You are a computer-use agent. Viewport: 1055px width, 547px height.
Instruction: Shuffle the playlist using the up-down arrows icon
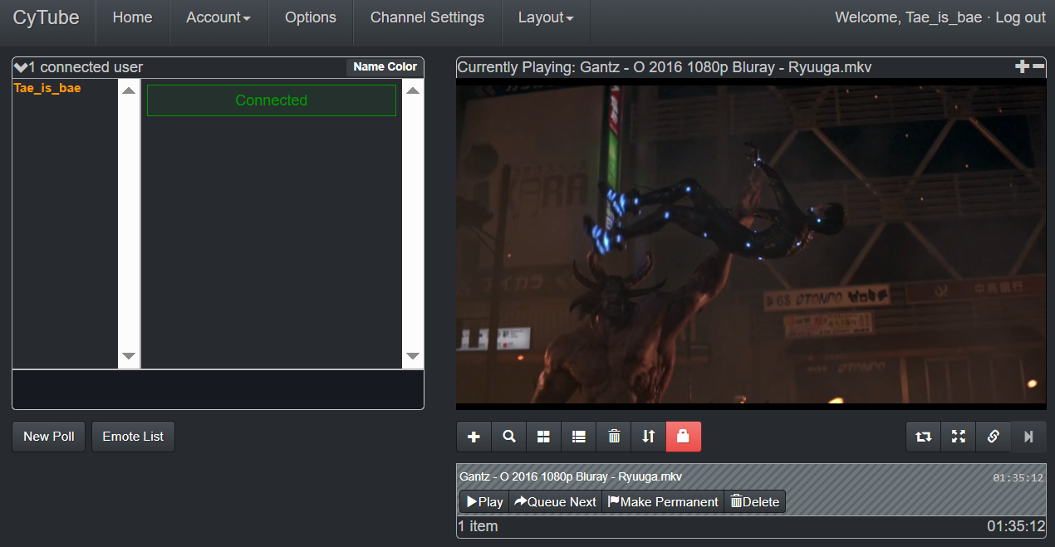click(x=649, y=437)
